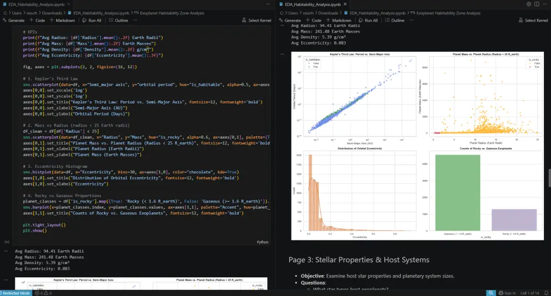Add Markdown cell in left notebook
551x296 pixels.
(x=62, y=20)
